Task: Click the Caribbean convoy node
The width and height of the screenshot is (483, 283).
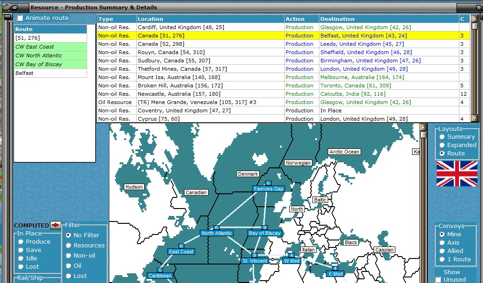Action: coord(160,276)
